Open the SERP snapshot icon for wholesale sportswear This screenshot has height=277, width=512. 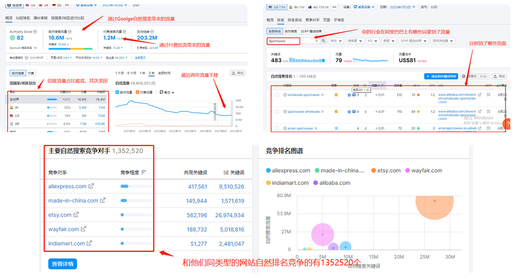coord(489,95)
